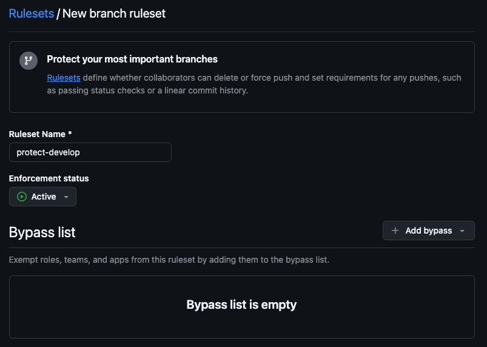
Task: Click the 'Bypass list is empty' message
Action: (241, 305)
